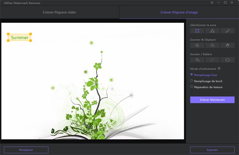This screenshot has height=155, width=239.
Task: Click the zoom out magnifier icon
Action: (212, 45)
